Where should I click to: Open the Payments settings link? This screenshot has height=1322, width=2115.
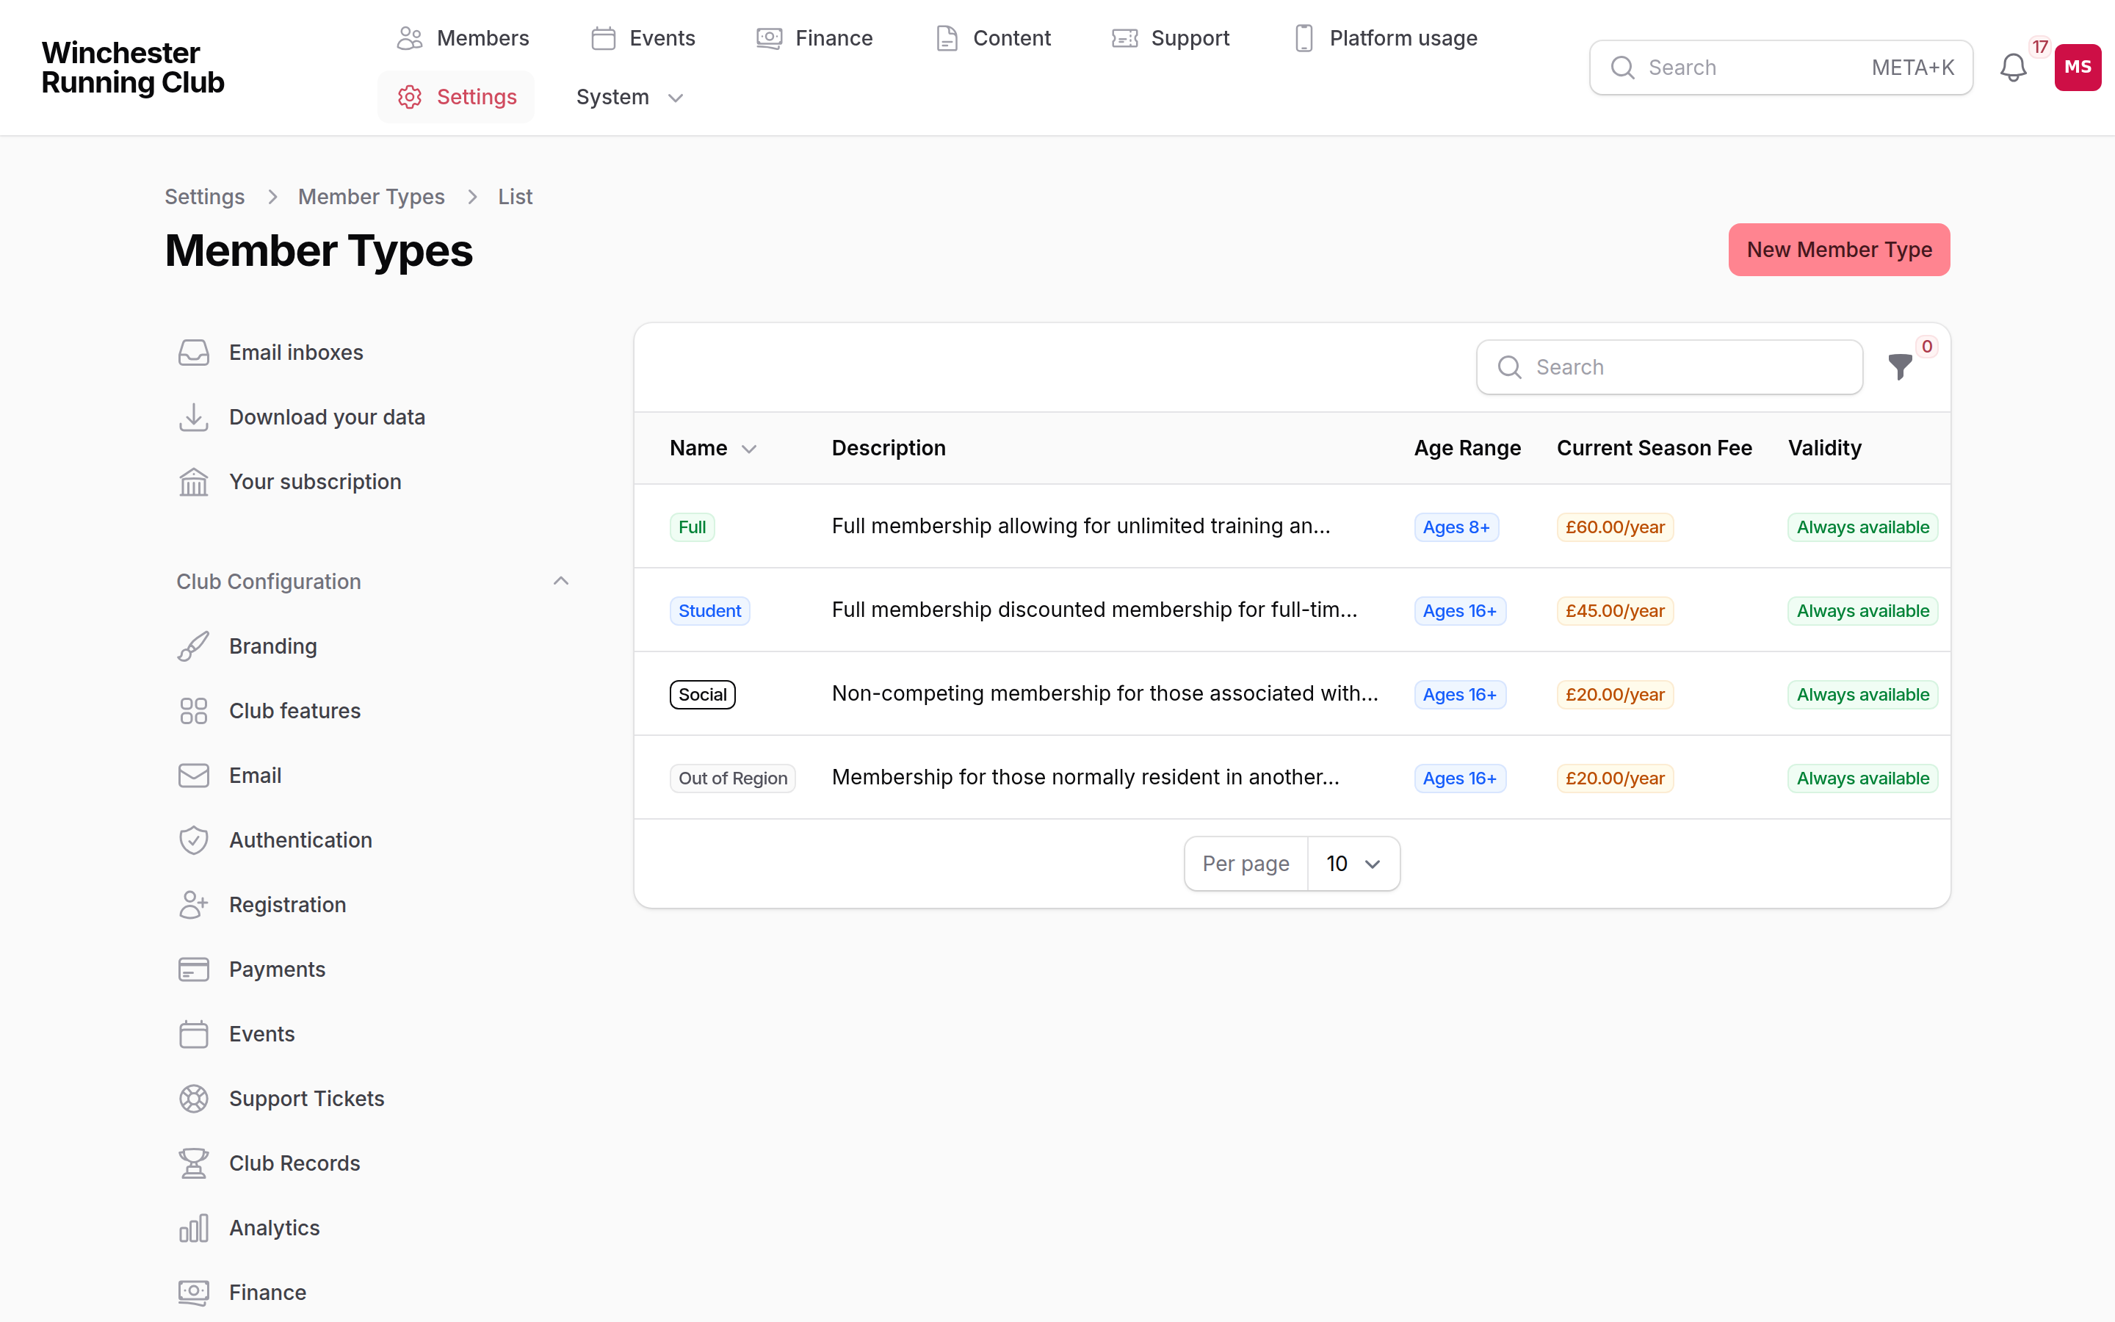pyautogui.click(x=277, y=969)
